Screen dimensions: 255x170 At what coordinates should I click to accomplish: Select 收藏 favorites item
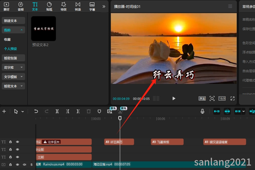coord(7,39)
